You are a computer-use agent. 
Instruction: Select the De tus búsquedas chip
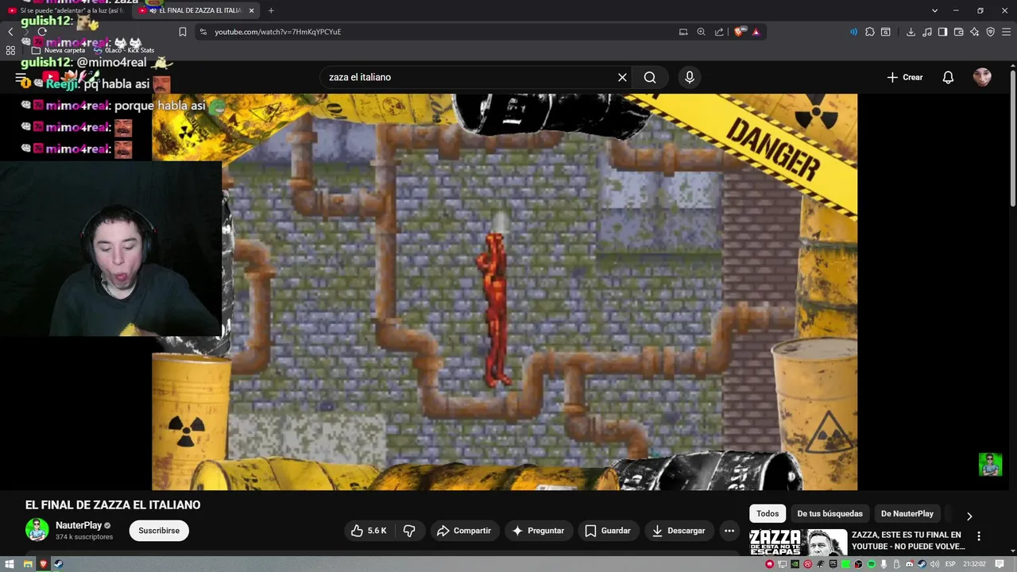[x=829, y=513]
